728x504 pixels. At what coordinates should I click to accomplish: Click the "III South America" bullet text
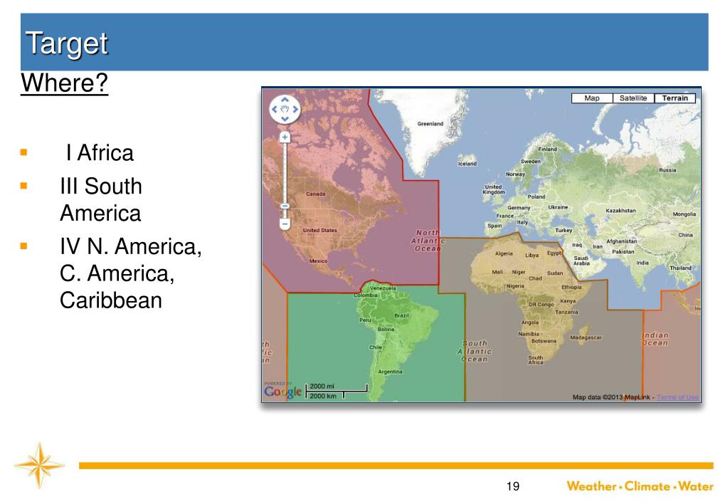click(101, 200)
